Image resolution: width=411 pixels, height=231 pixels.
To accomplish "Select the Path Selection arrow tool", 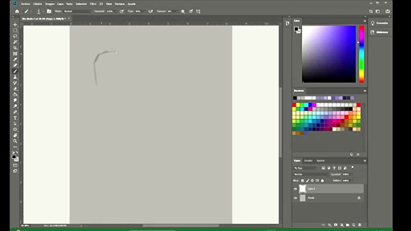I will click(x=15, y=124).
